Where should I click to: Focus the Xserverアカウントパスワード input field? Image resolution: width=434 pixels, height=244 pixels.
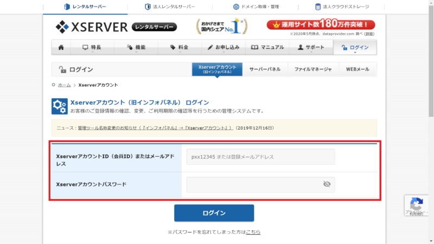pyautogui.click(x=261, y=184)
